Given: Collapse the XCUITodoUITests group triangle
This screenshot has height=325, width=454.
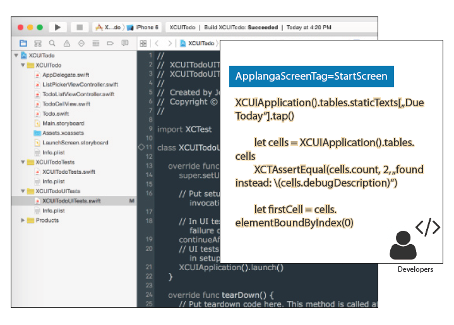Looking at the screenshot, I should [23, 191].
